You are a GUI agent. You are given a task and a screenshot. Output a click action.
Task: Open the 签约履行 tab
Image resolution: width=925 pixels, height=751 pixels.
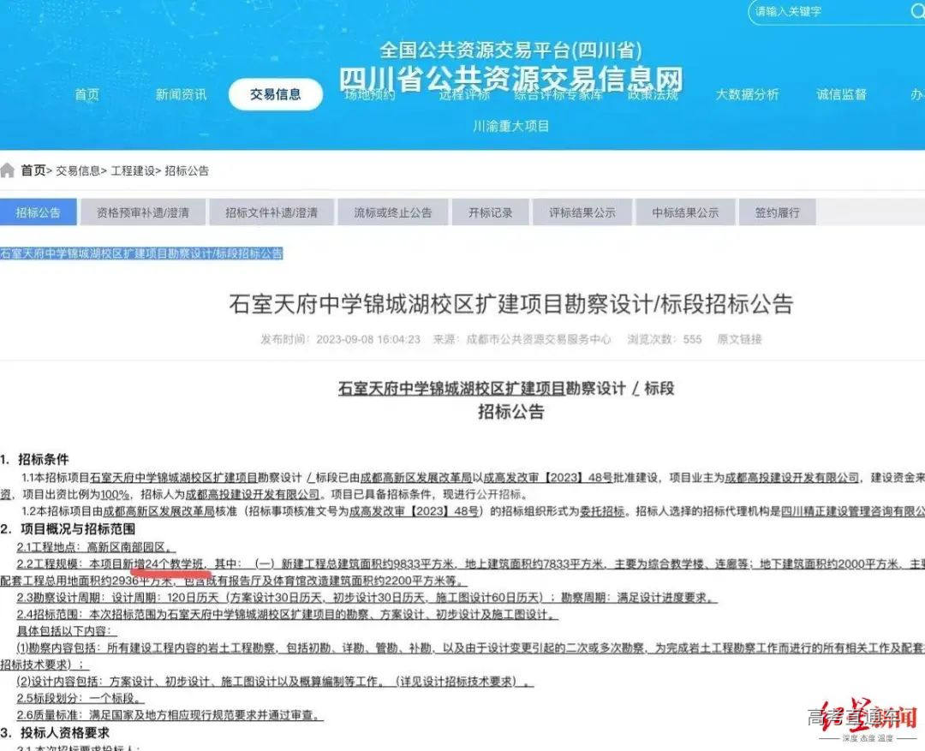776,212
